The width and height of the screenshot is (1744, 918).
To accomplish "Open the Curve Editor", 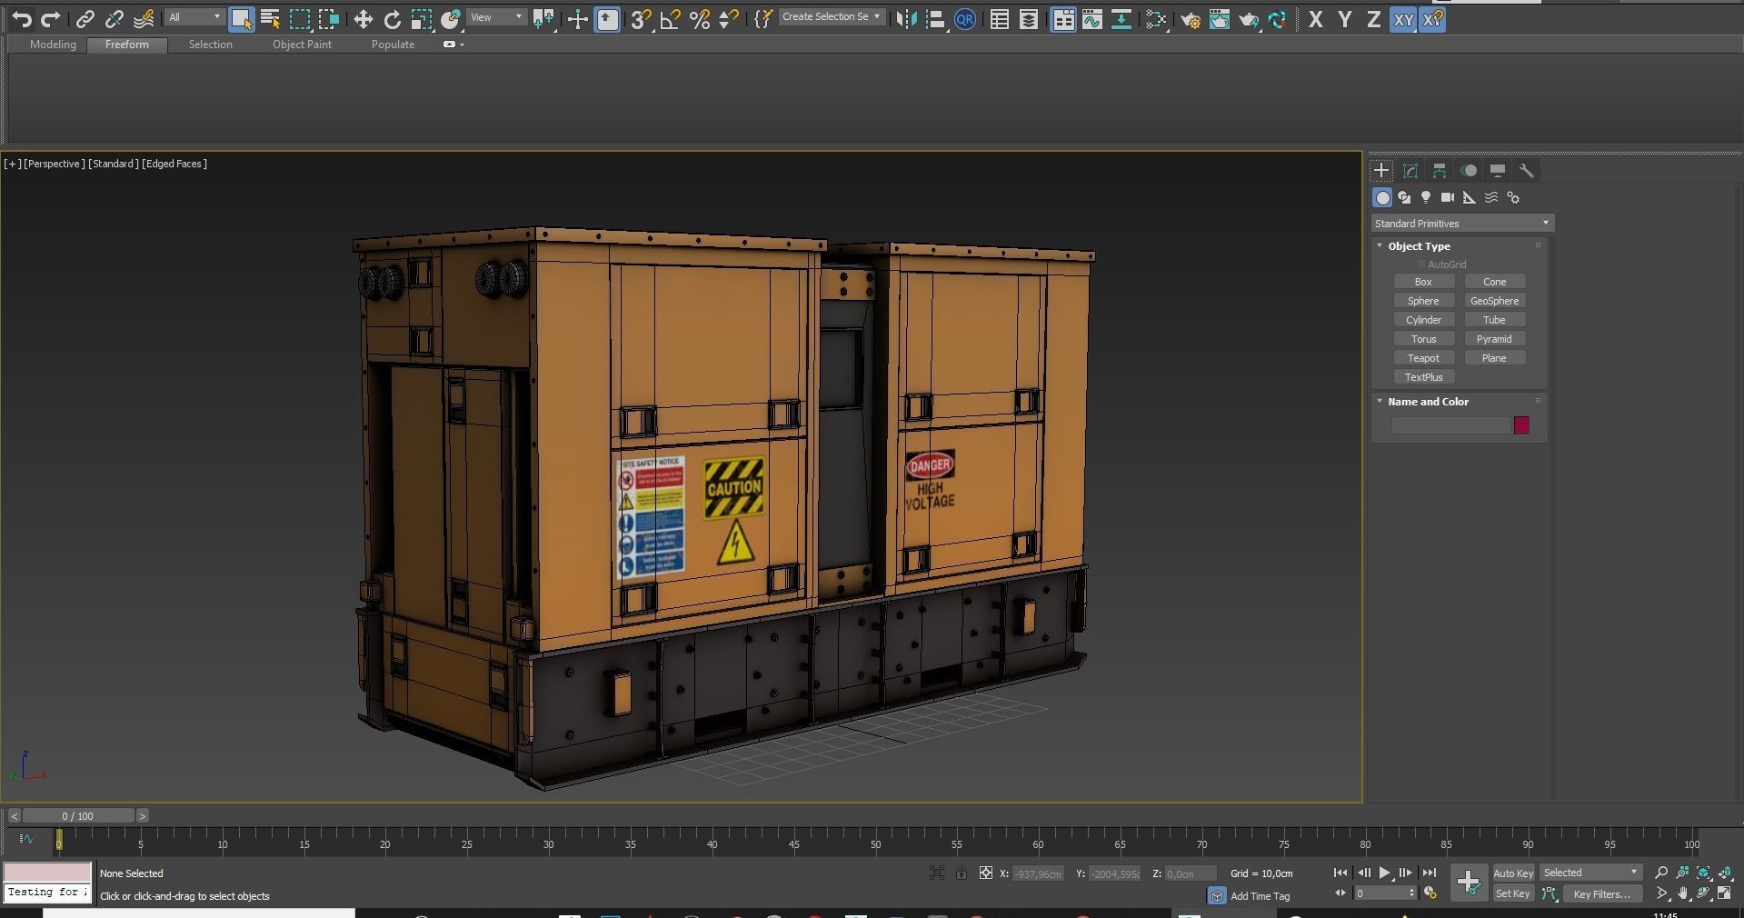I will [x=1091, y=19].
